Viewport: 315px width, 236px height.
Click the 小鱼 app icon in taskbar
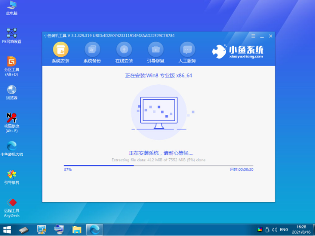pyautogui.click(x=95, y=229)
